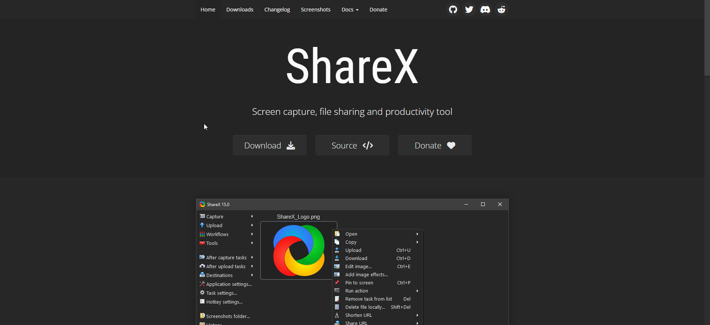Expand the Destinations submenu arrow
710x325 pixels.
(x=252, y=275)
